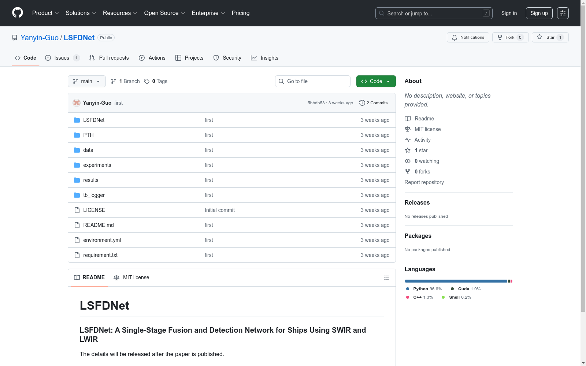Select the README tab in file viewer

click(x=89, y=277)
